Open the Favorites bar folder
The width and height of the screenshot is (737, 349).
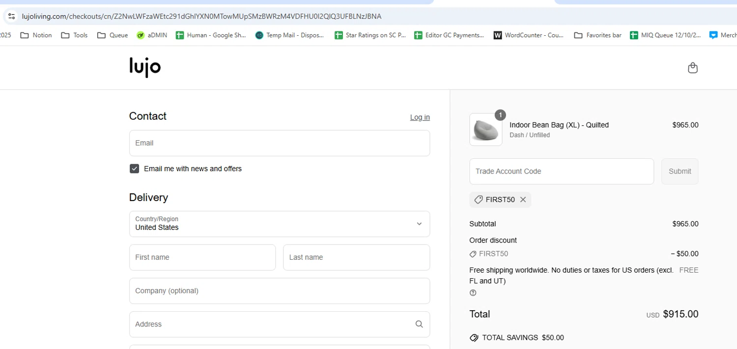[598, 35]
